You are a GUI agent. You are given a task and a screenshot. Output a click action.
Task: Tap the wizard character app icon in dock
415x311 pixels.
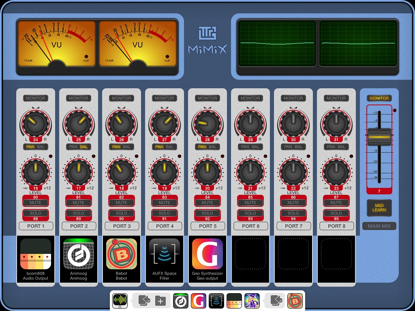pyautogui.click(x=252, y=301)
